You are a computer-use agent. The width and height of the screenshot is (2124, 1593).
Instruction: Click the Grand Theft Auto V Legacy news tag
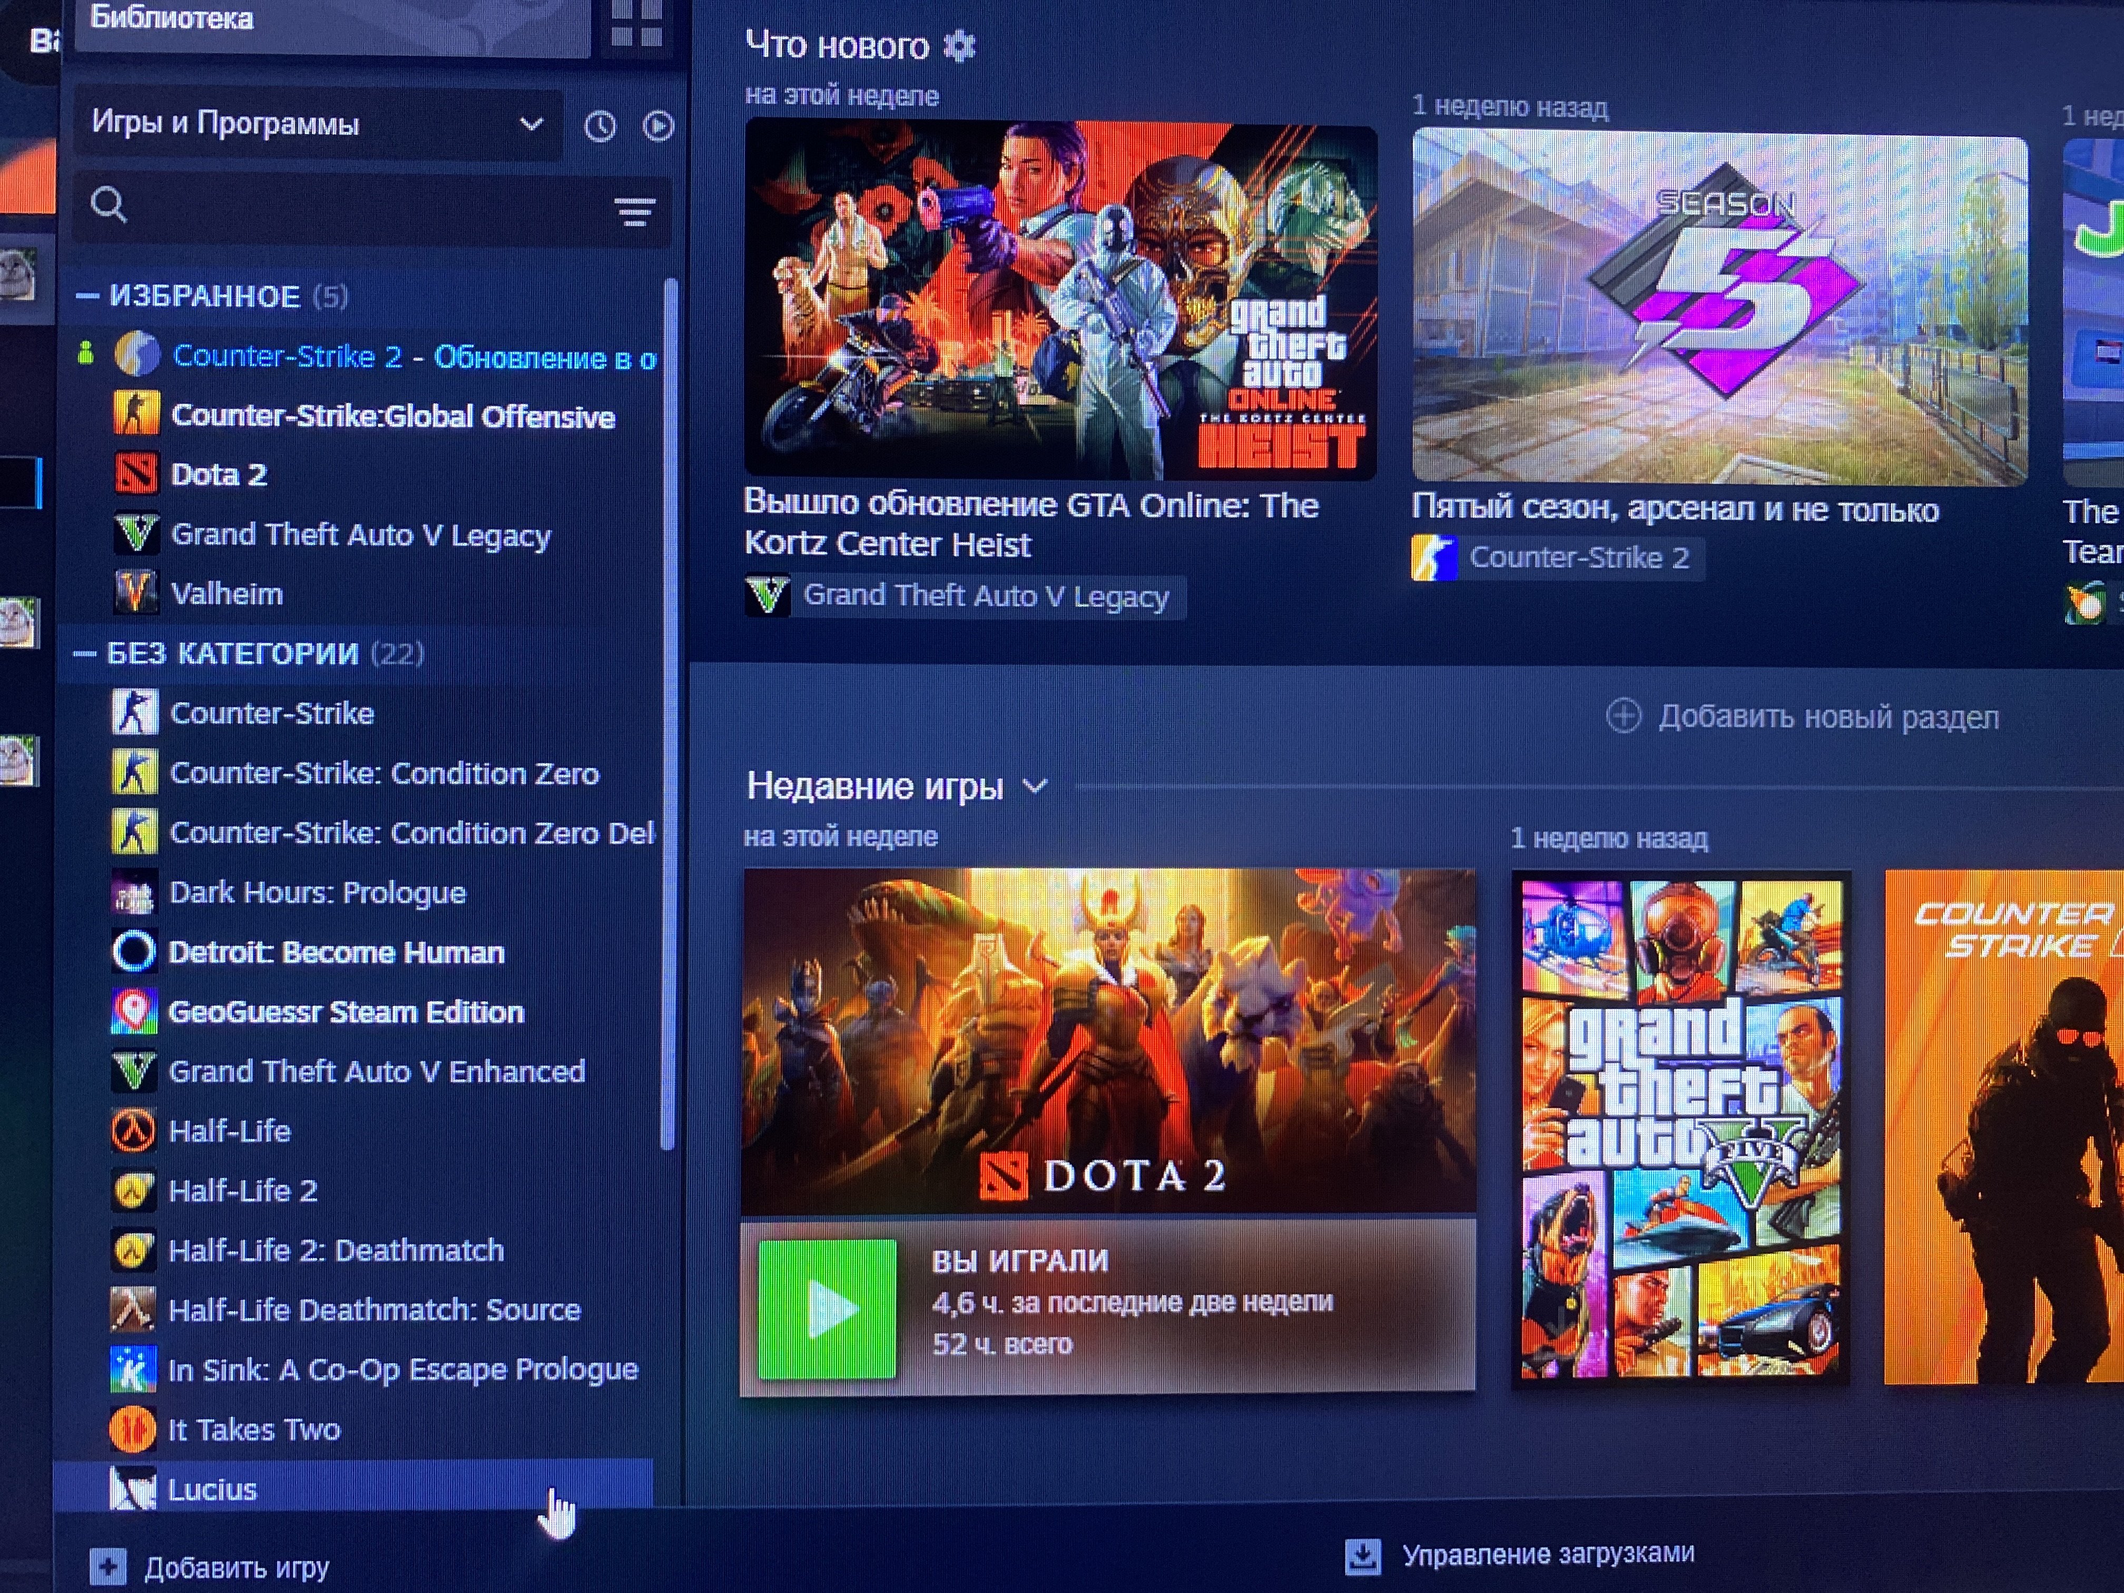coord(965,596)
